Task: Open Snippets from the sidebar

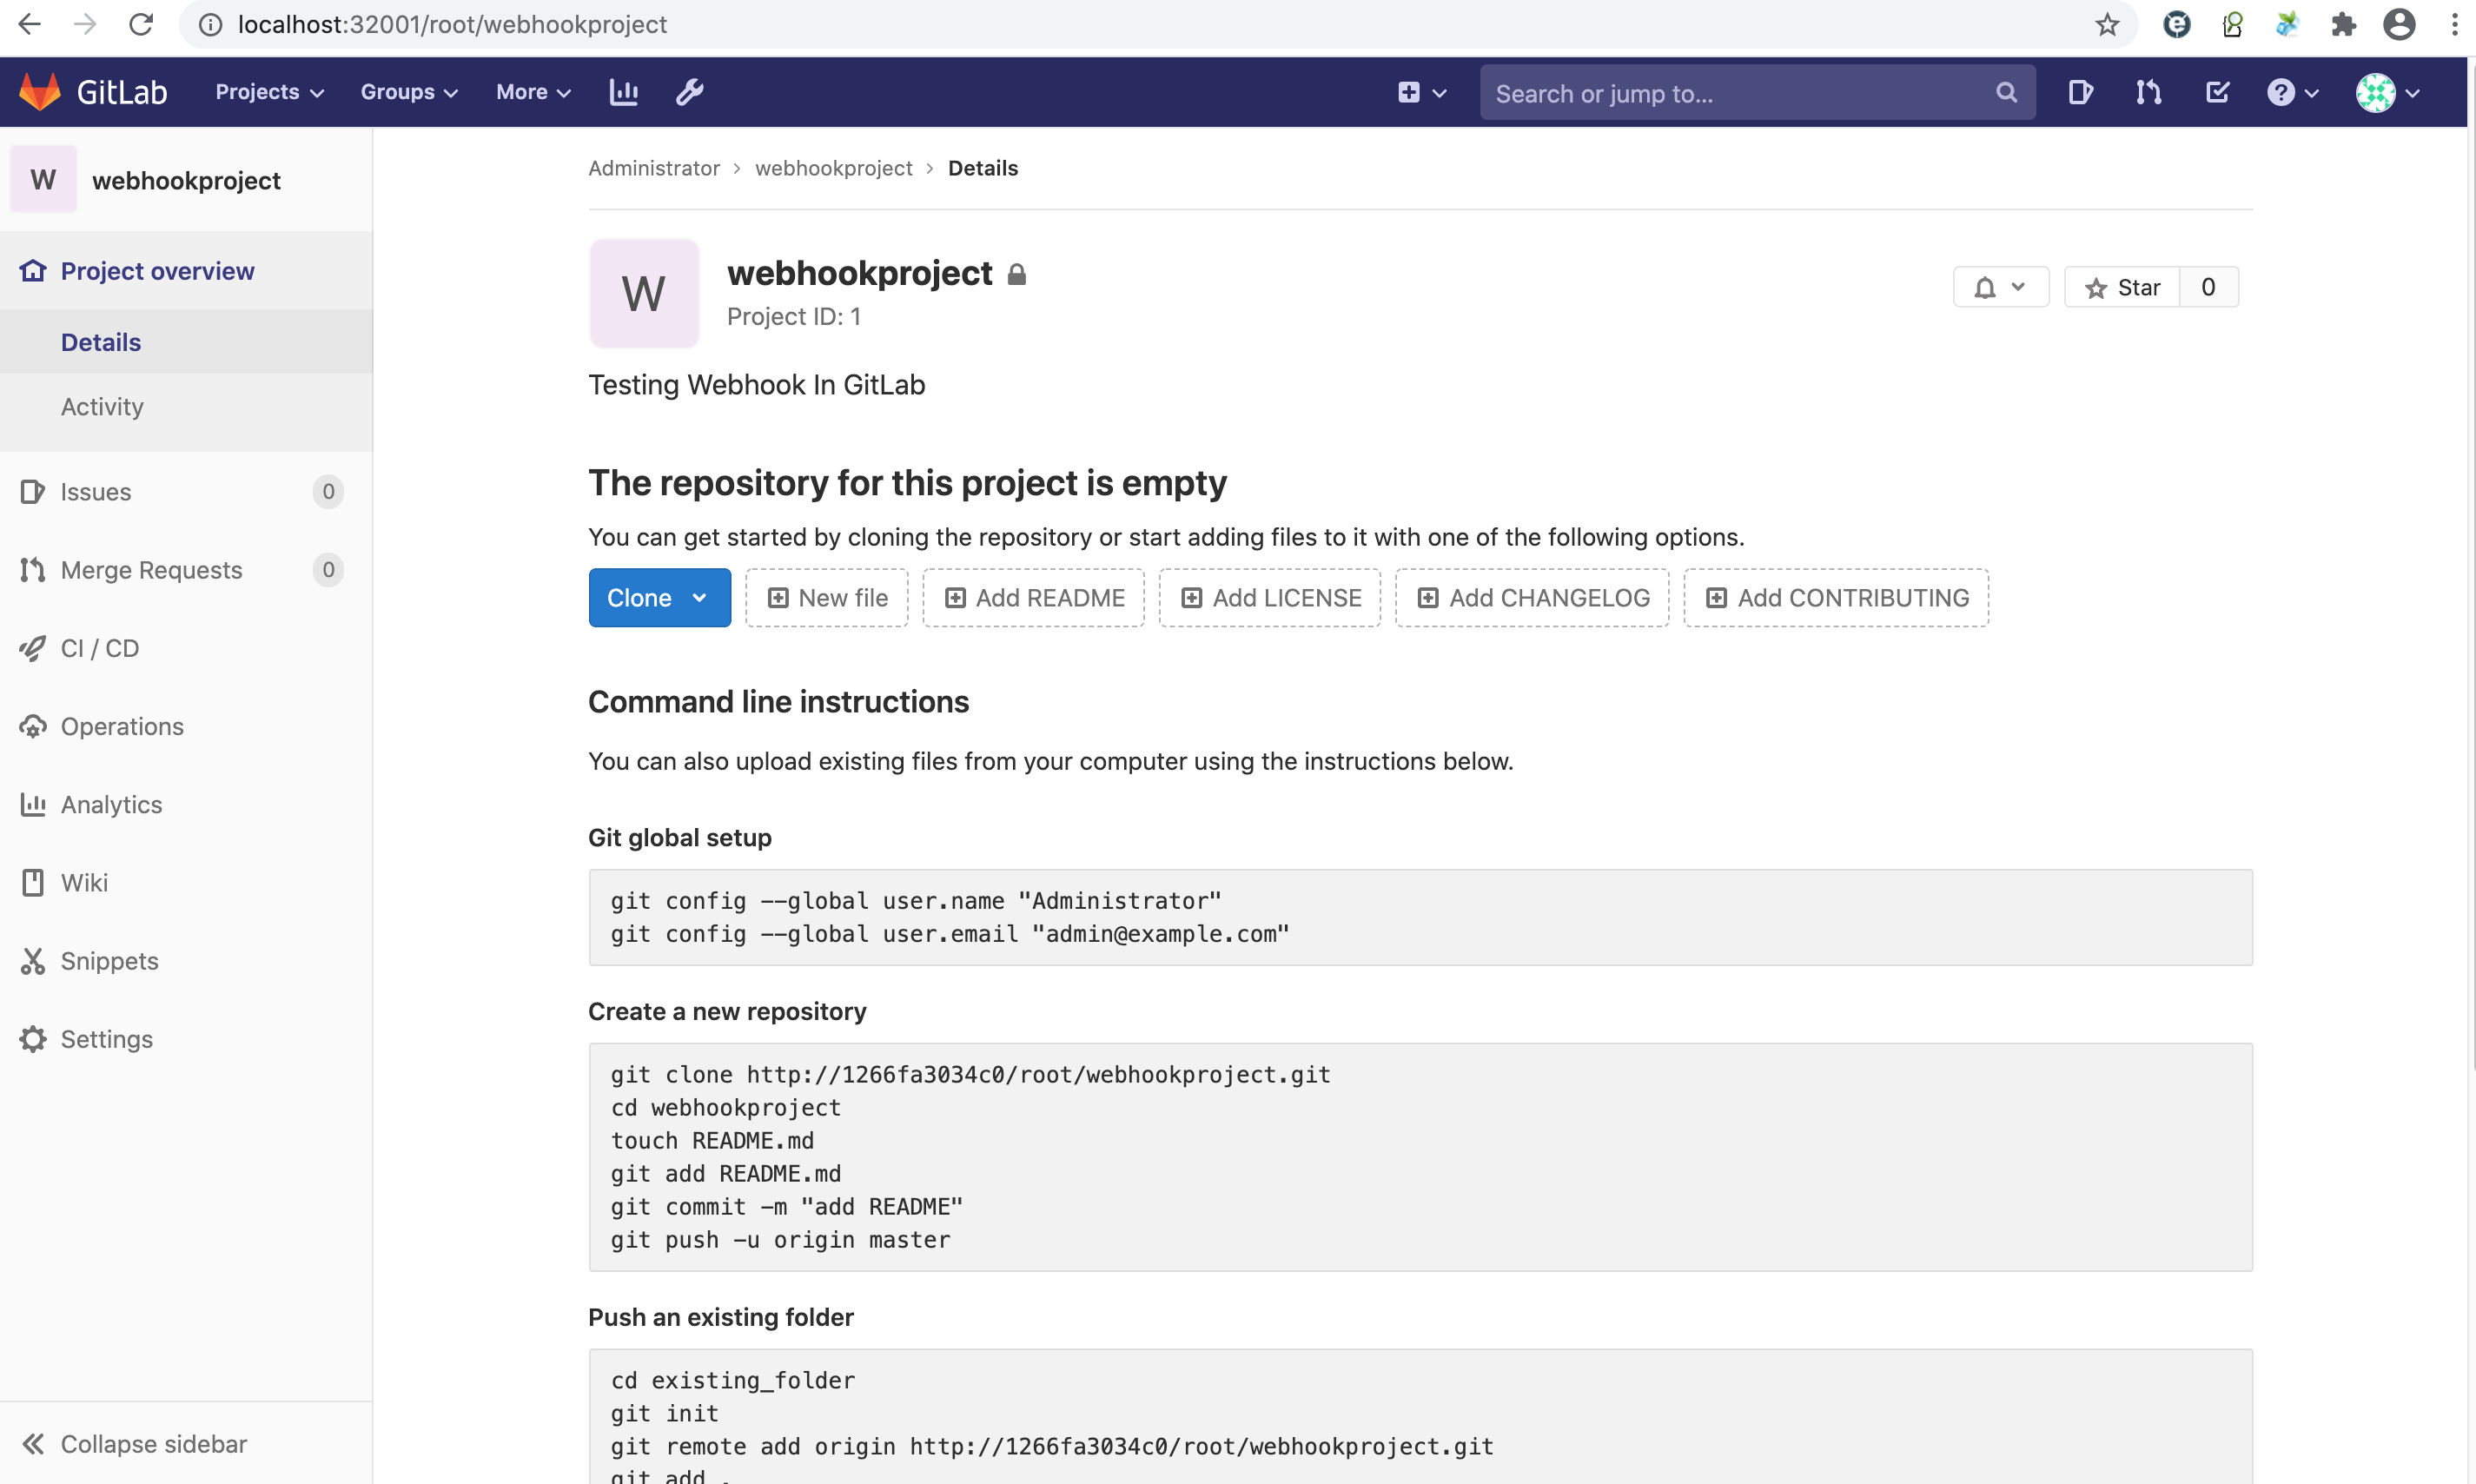Action: click(109, 960)
